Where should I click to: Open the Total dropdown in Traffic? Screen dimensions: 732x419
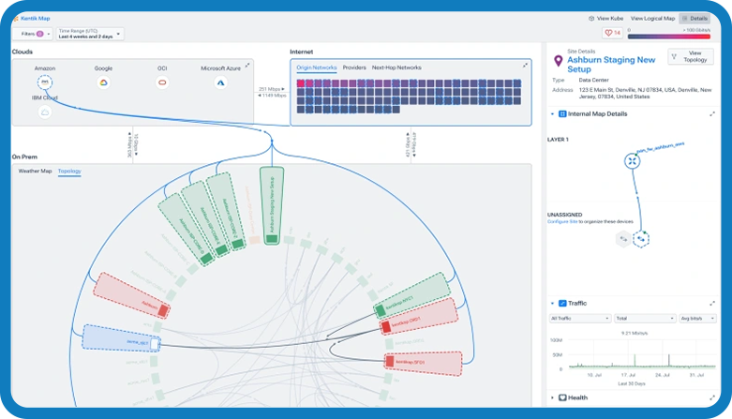coord(645,318)
